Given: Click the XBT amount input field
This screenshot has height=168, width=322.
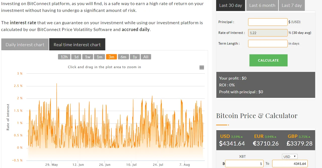Looking at the screenshot, I should (244, 163).
